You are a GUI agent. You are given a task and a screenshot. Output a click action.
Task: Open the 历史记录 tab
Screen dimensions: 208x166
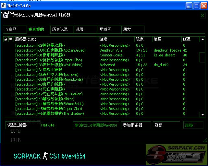click(62, 30)
